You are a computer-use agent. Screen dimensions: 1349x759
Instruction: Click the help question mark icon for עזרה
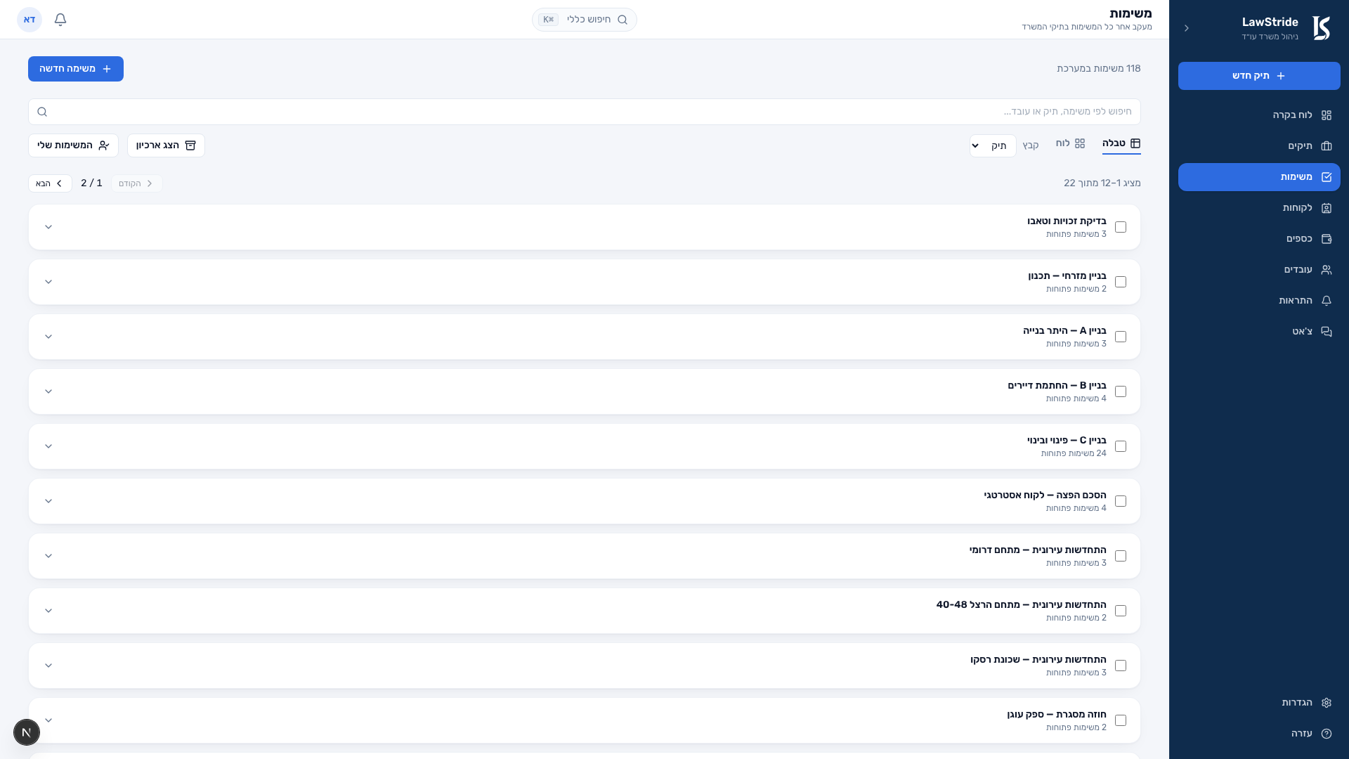1327,734
